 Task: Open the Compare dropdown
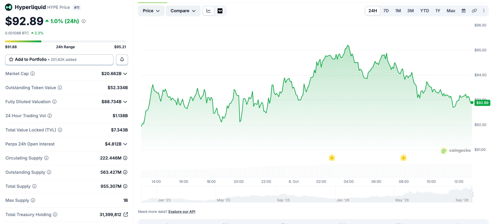tap(183, 11)
